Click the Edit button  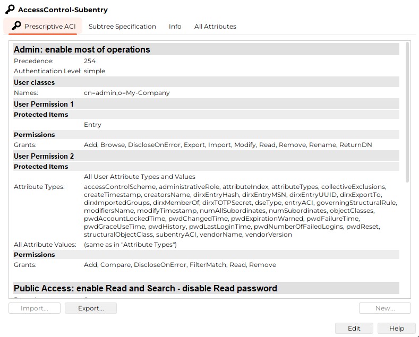click(354, 328)
